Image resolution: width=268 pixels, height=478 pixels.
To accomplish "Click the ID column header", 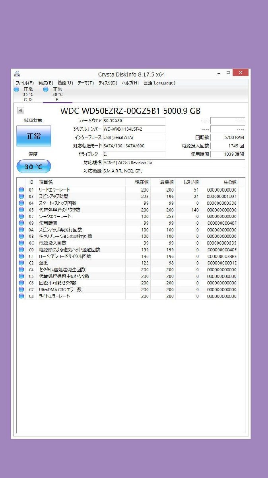I will tap(31, 182).
